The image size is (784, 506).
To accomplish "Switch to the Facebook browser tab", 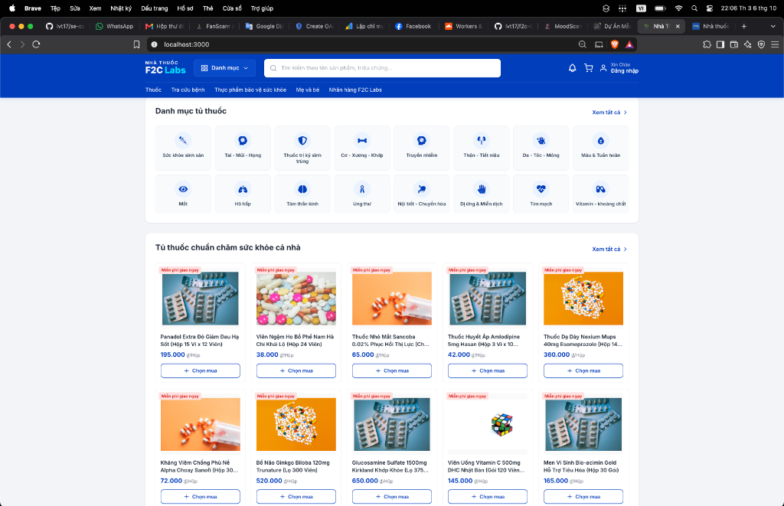I will coord(413,26).
